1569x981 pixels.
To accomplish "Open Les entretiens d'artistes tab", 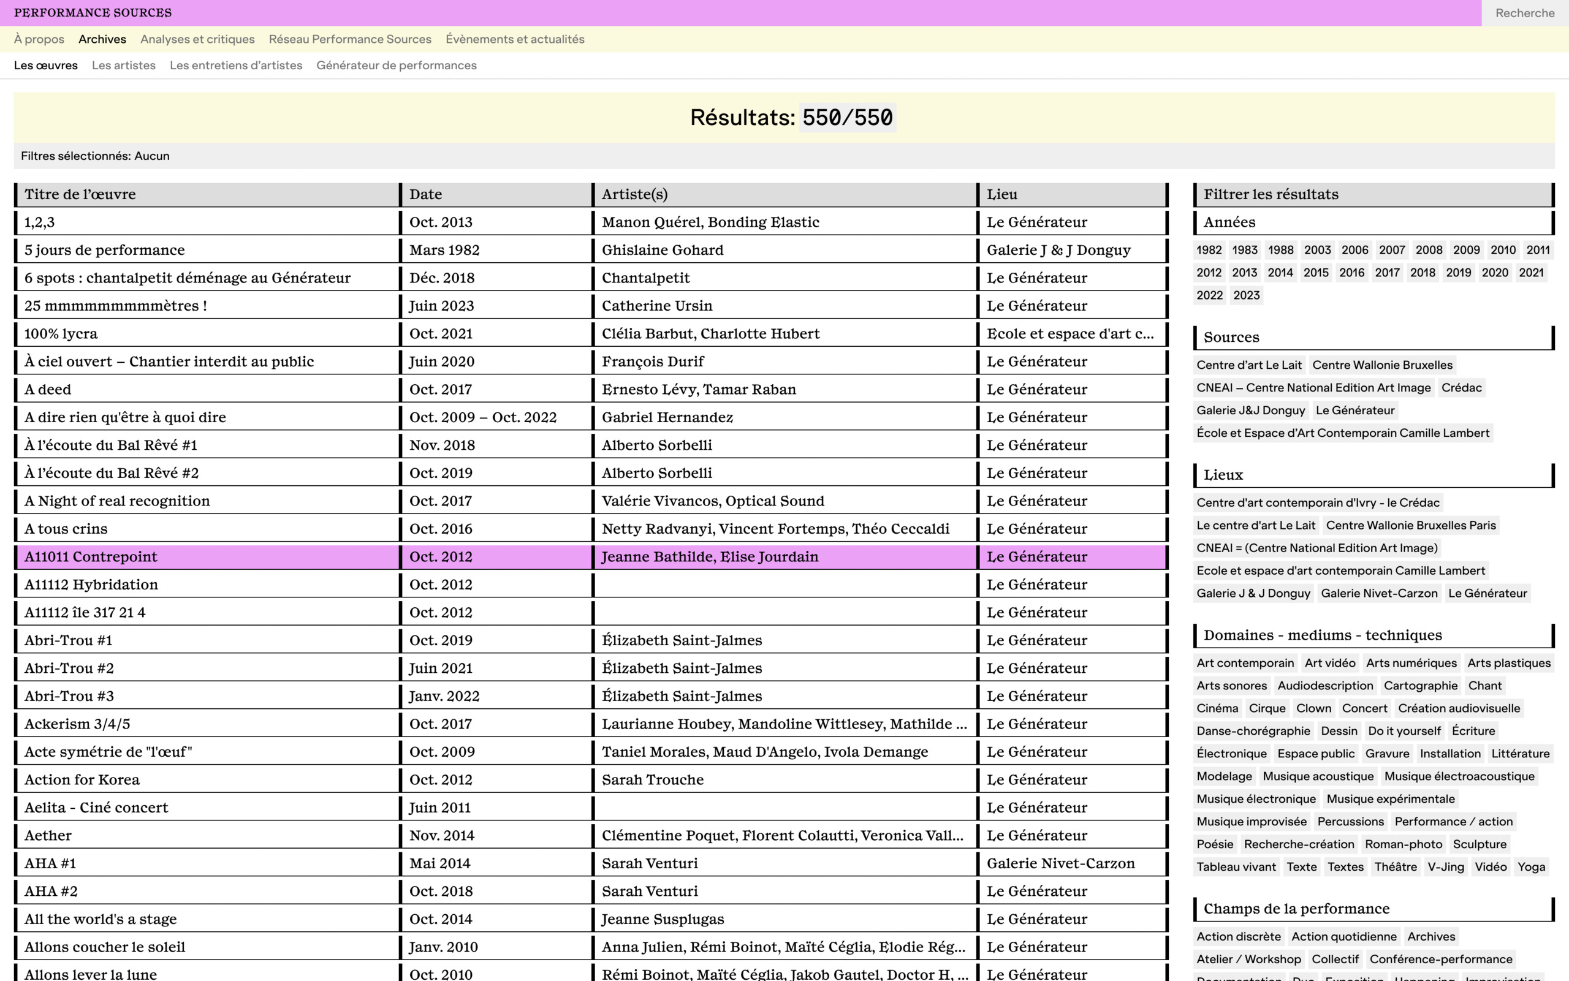I will tap(235, 66).
